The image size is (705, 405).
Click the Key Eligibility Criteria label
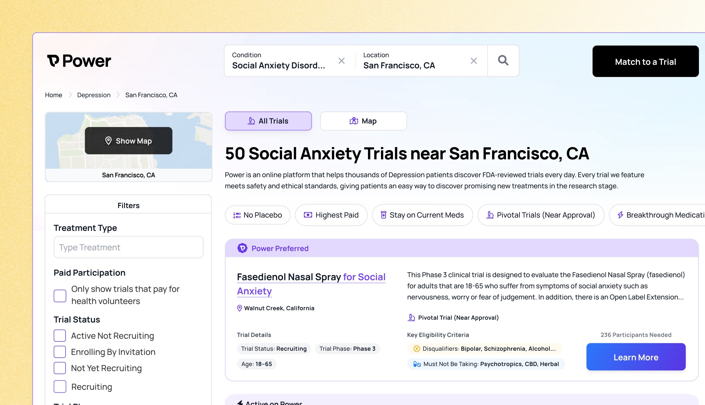[x=438, y=335]
